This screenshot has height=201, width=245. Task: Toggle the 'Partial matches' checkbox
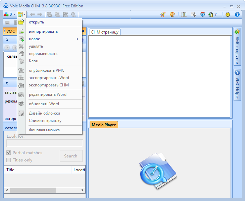pyautogui.click(x=9, y=152)
